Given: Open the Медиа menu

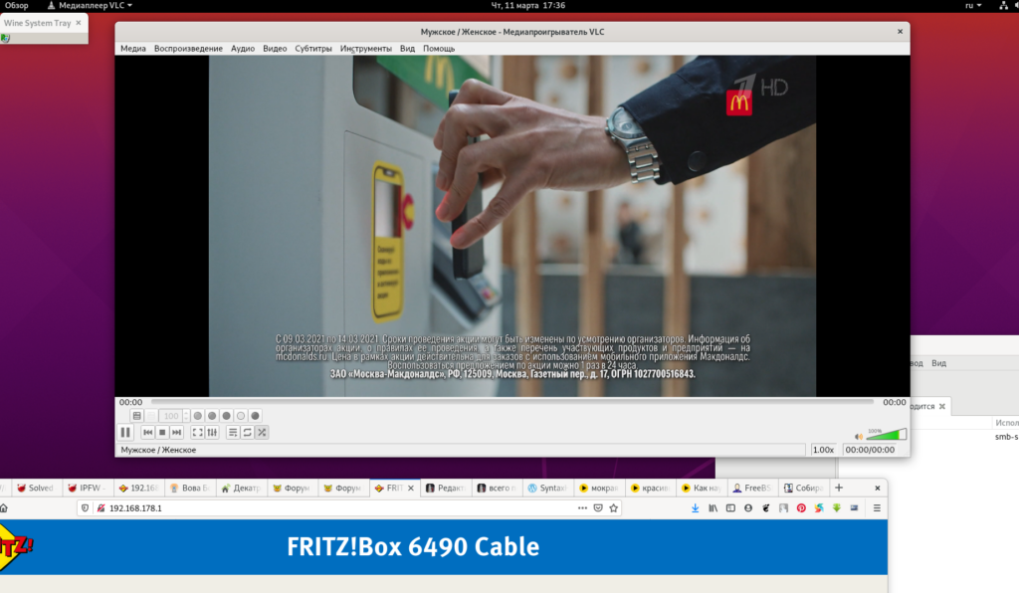Looking at the screenshot, I should coord(133,49).
